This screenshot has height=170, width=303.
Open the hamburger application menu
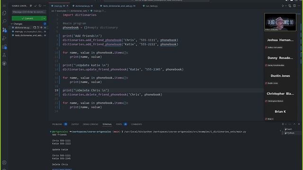click(x=4, y=6)
